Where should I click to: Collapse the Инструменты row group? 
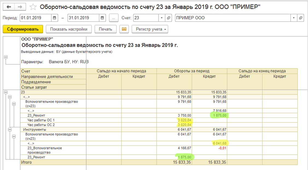10,130
